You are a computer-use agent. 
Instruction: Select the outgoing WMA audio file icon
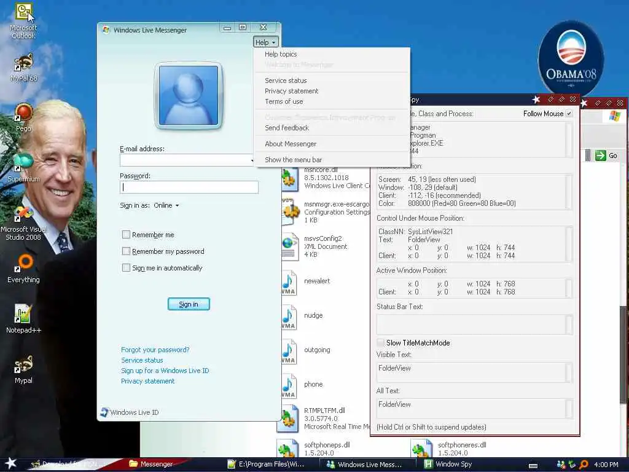289,352
